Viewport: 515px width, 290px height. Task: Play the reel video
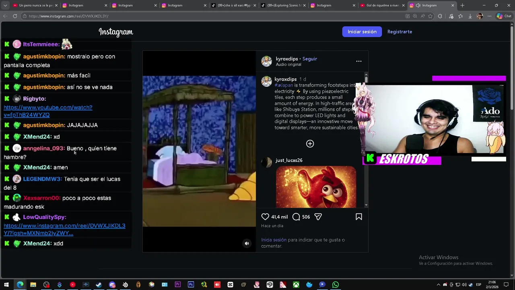pyautogui.click(x=199, y=151)
